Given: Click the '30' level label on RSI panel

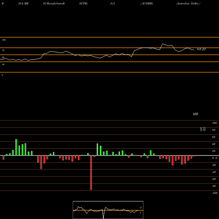Looking at the screenshot, I should pyautogui.click(x=3, y=64).
